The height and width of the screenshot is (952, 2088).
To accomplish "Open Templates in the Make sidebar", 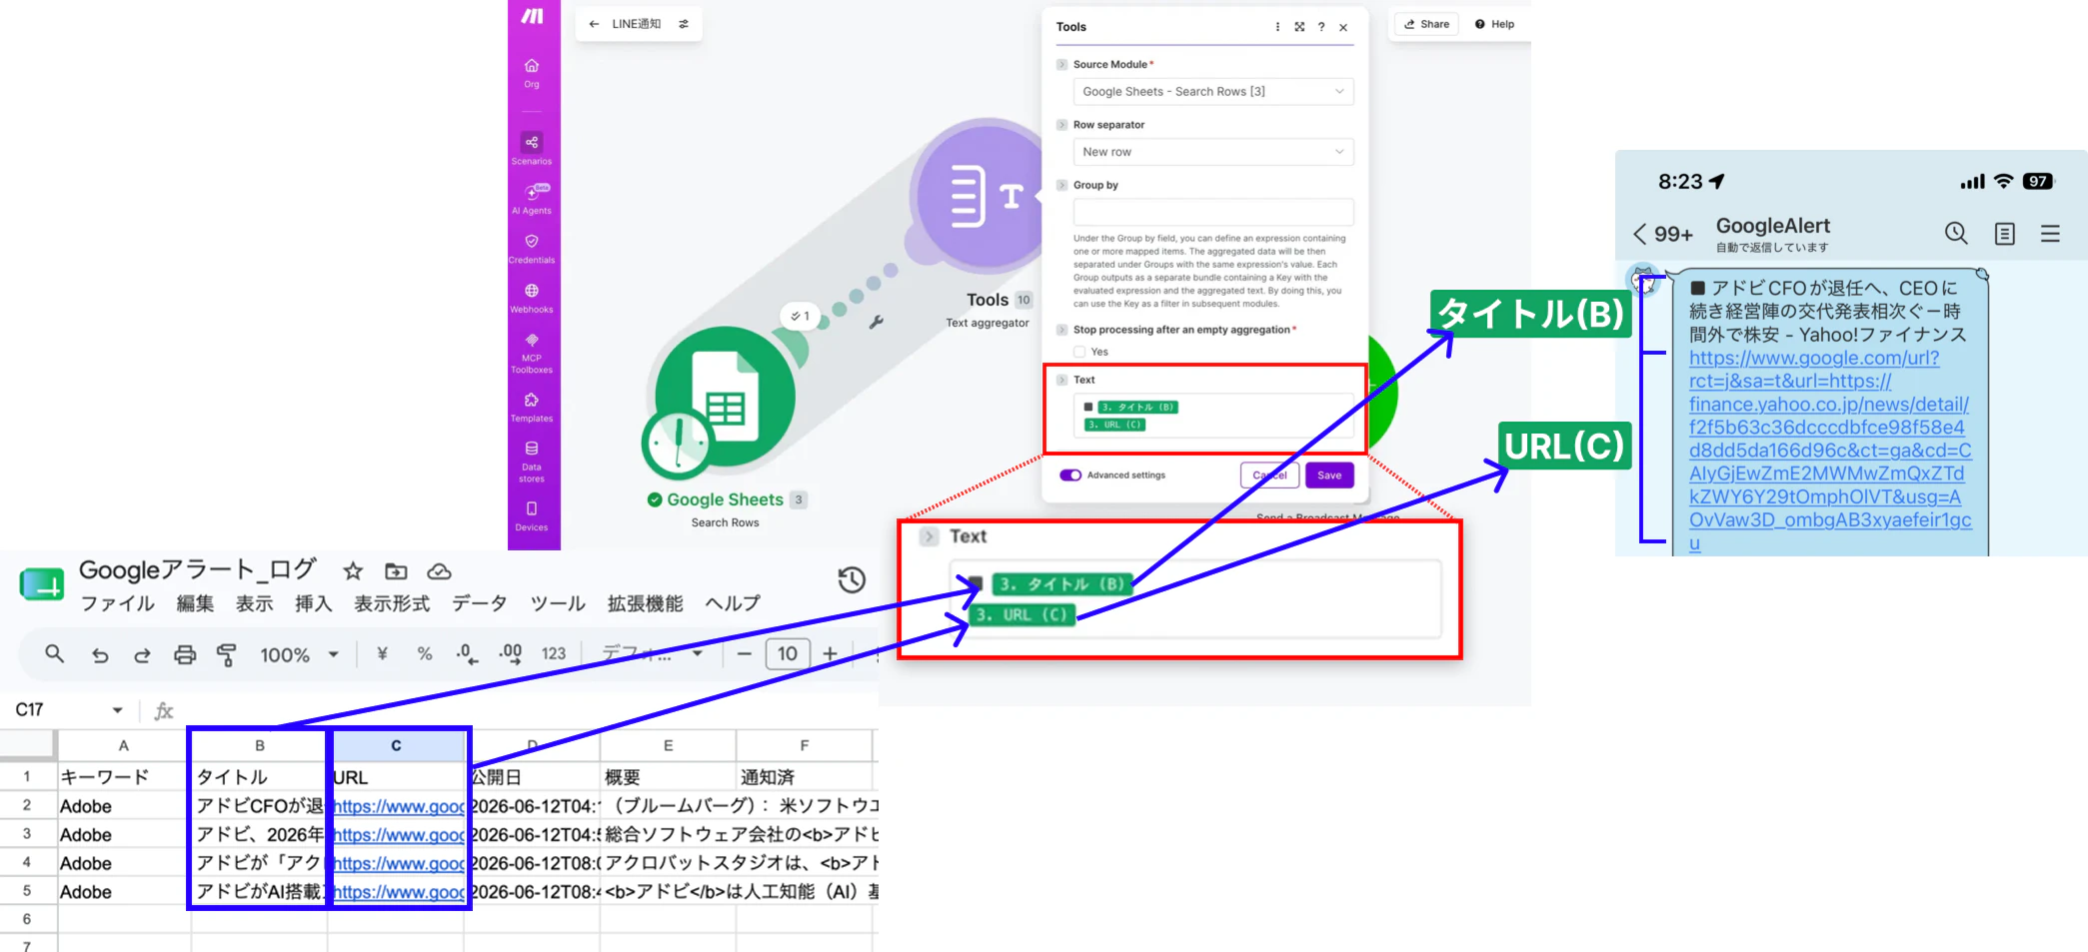I will (532, 406).
